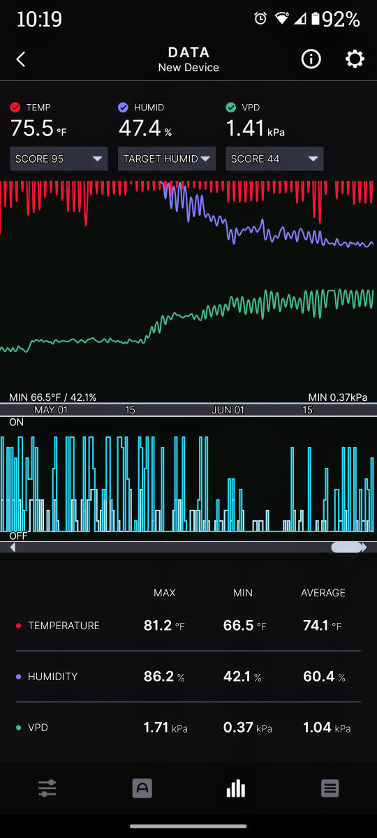This screenshot has width=377, height=838.
Task: Toggle the HUMID purple checkbox
Action: click(x=123, y=108)
